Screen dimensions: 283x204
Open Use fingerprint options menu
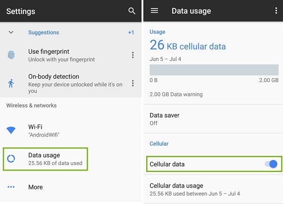[133, 55]
